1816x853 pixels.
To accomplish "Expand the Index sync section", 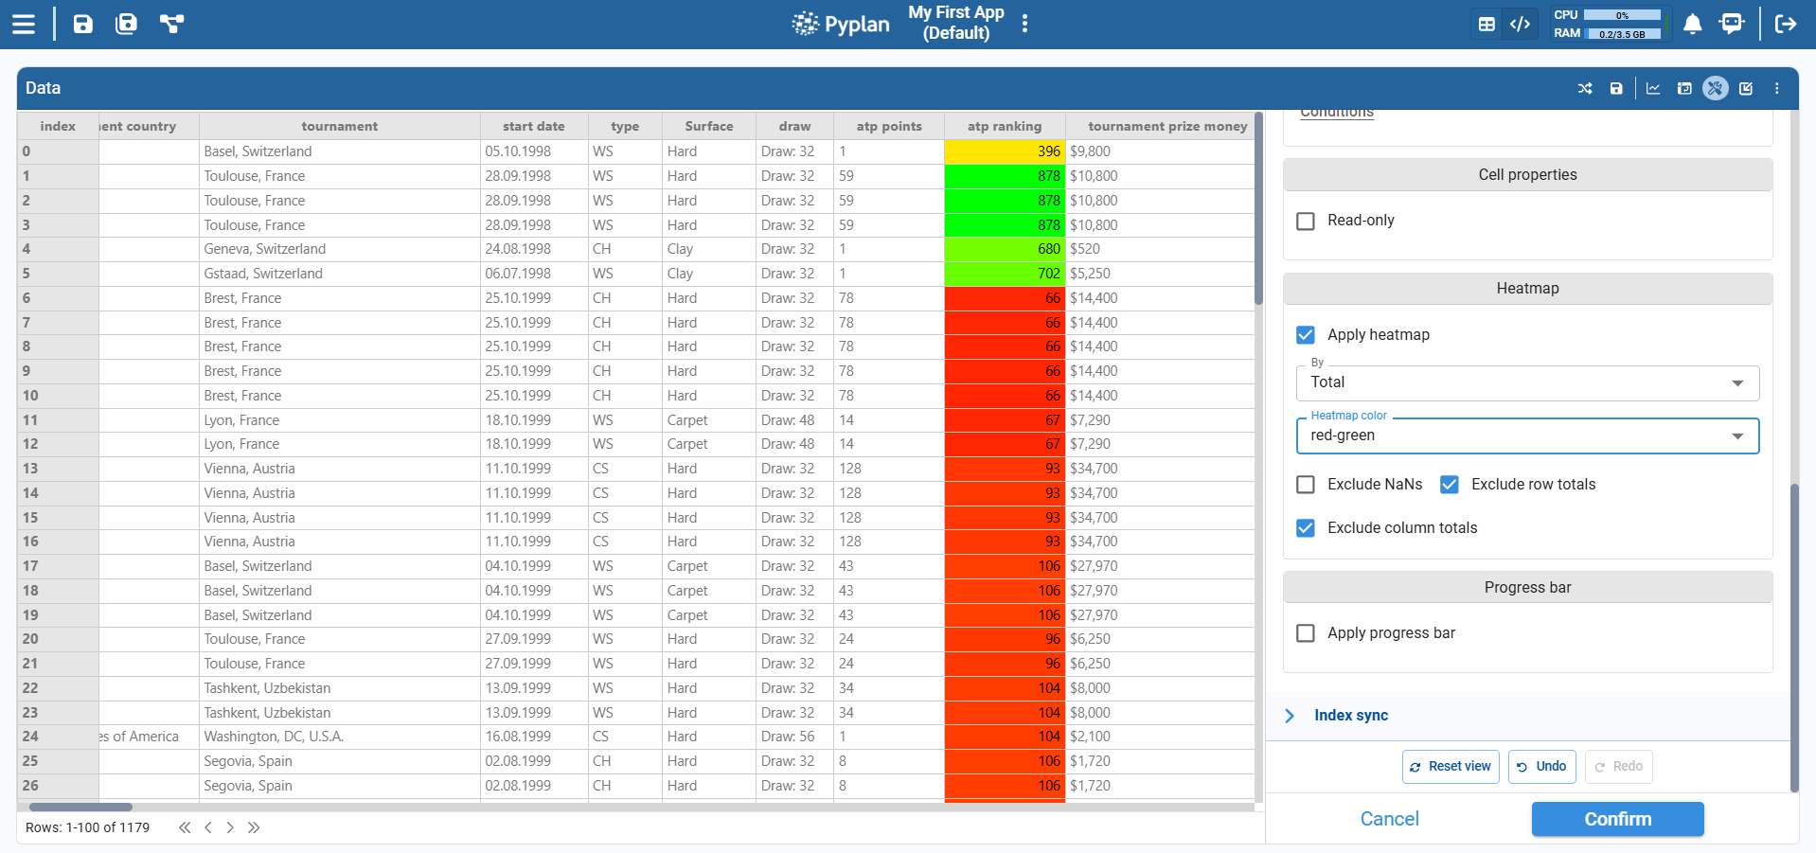I will point(1350,716).
